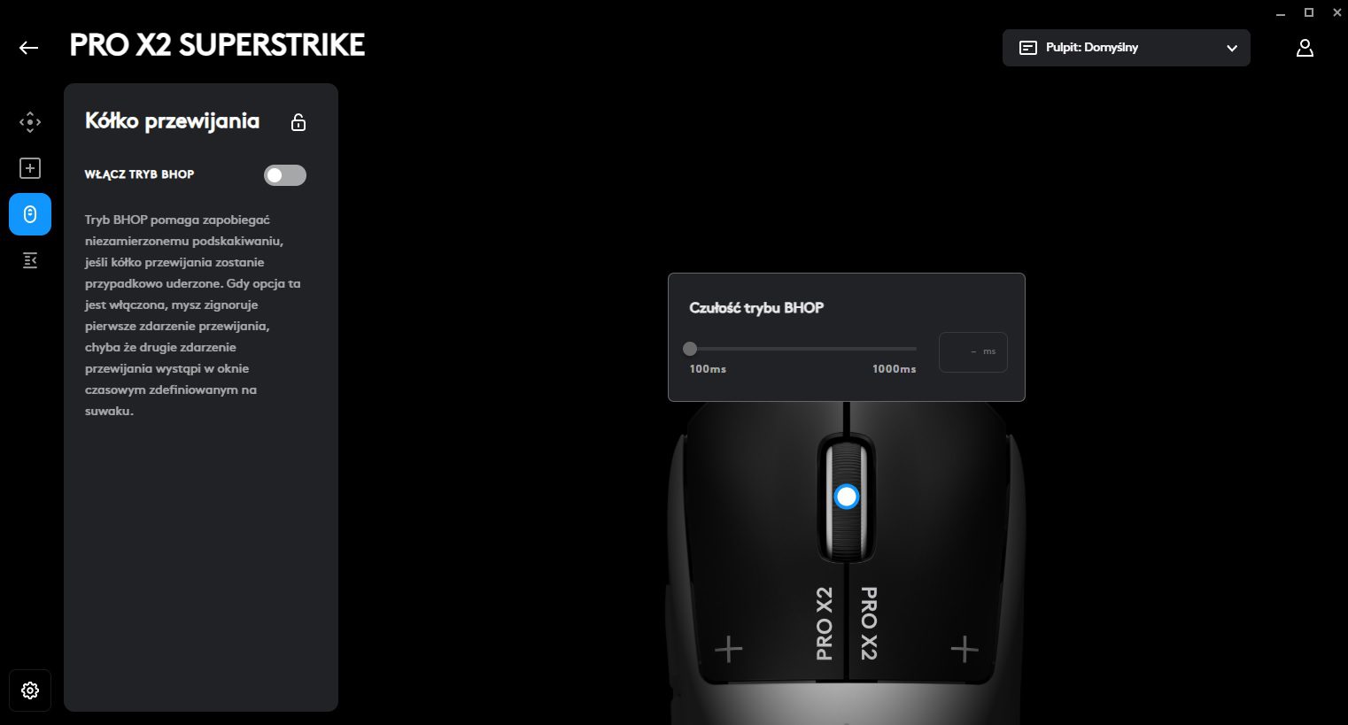Screen dimensions: 1348x725
Task: Click the Kółko przewijania panel heading
Action: pos(173,121)
